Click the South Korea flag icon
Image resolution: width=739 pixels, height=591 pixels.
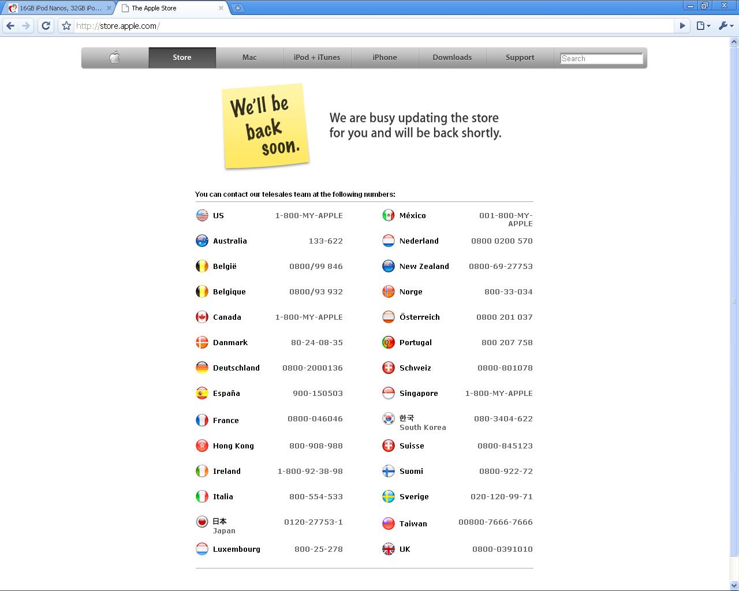(x=389, y=418)
